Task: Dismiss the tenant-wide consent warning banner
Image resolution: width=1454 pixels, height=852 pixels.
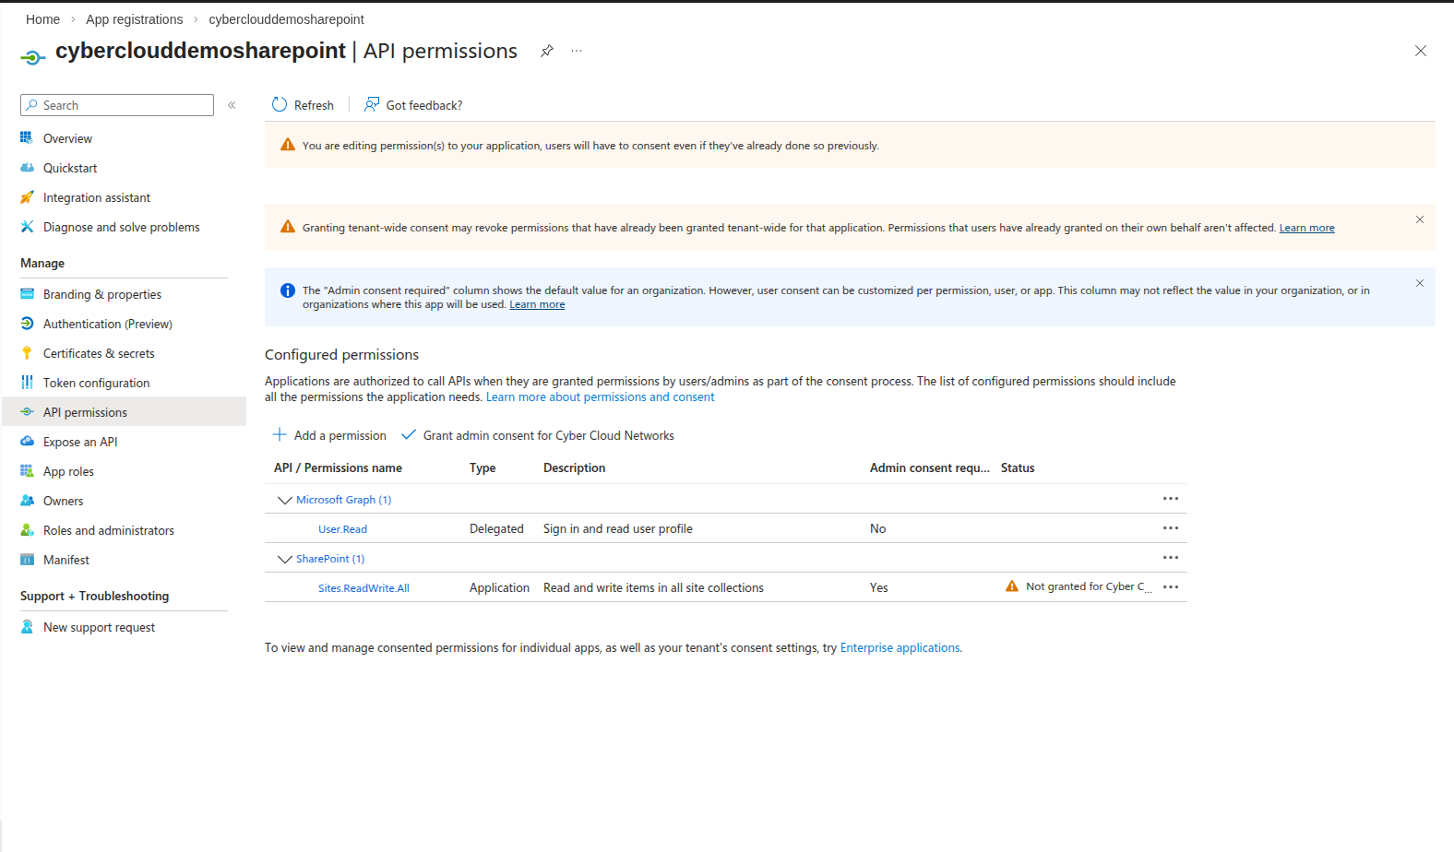Action: coord(1420,219)
